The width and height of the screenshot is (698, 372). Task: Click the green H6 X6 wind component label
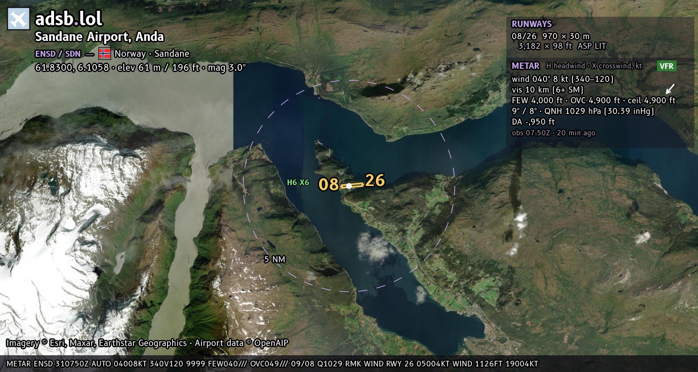point(298,182)
